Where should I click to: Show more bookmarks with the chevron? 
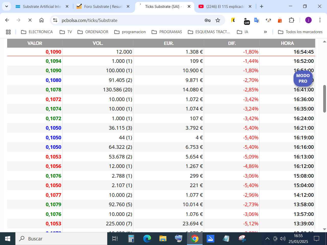tap(265, 32)
